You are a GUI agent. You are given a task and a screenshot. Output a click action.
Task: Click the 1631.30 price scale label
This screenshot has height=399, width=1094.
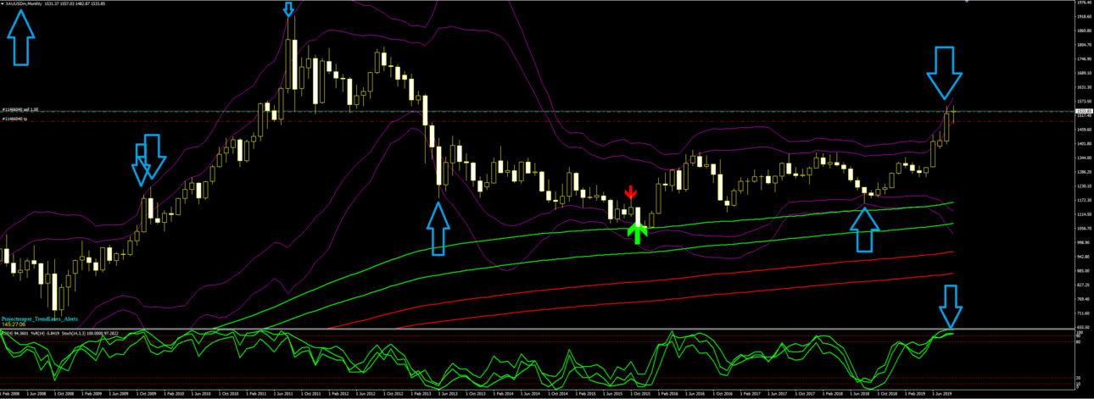[x=1085, y=87]
